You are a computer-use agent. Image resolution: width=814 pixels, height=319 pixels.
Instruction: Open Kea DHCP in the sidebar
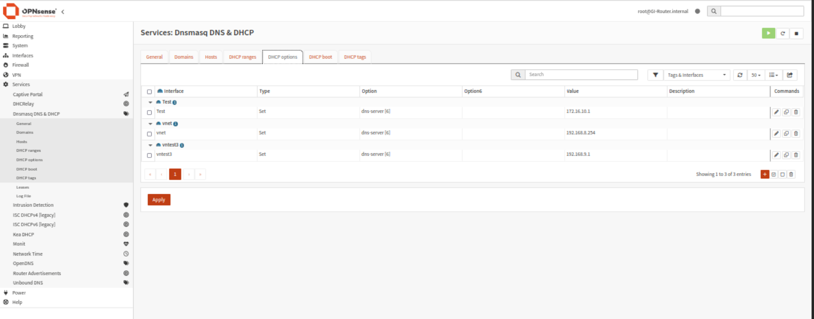tap(23, 235)
